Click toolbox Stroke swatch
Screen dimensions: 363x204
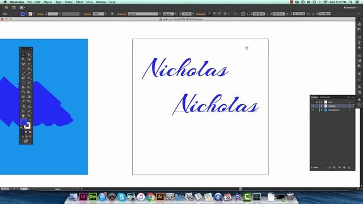click(28, 125)
